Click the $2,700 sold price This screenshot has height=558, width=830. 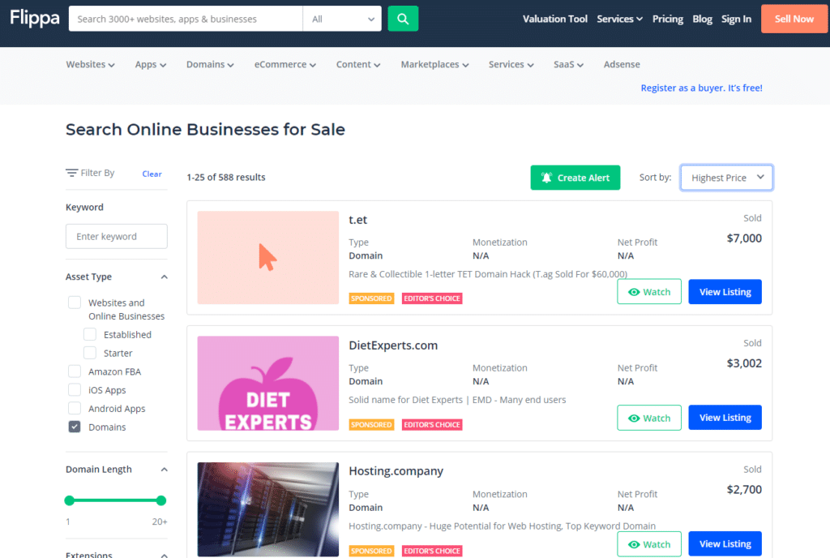coord(744,489)
